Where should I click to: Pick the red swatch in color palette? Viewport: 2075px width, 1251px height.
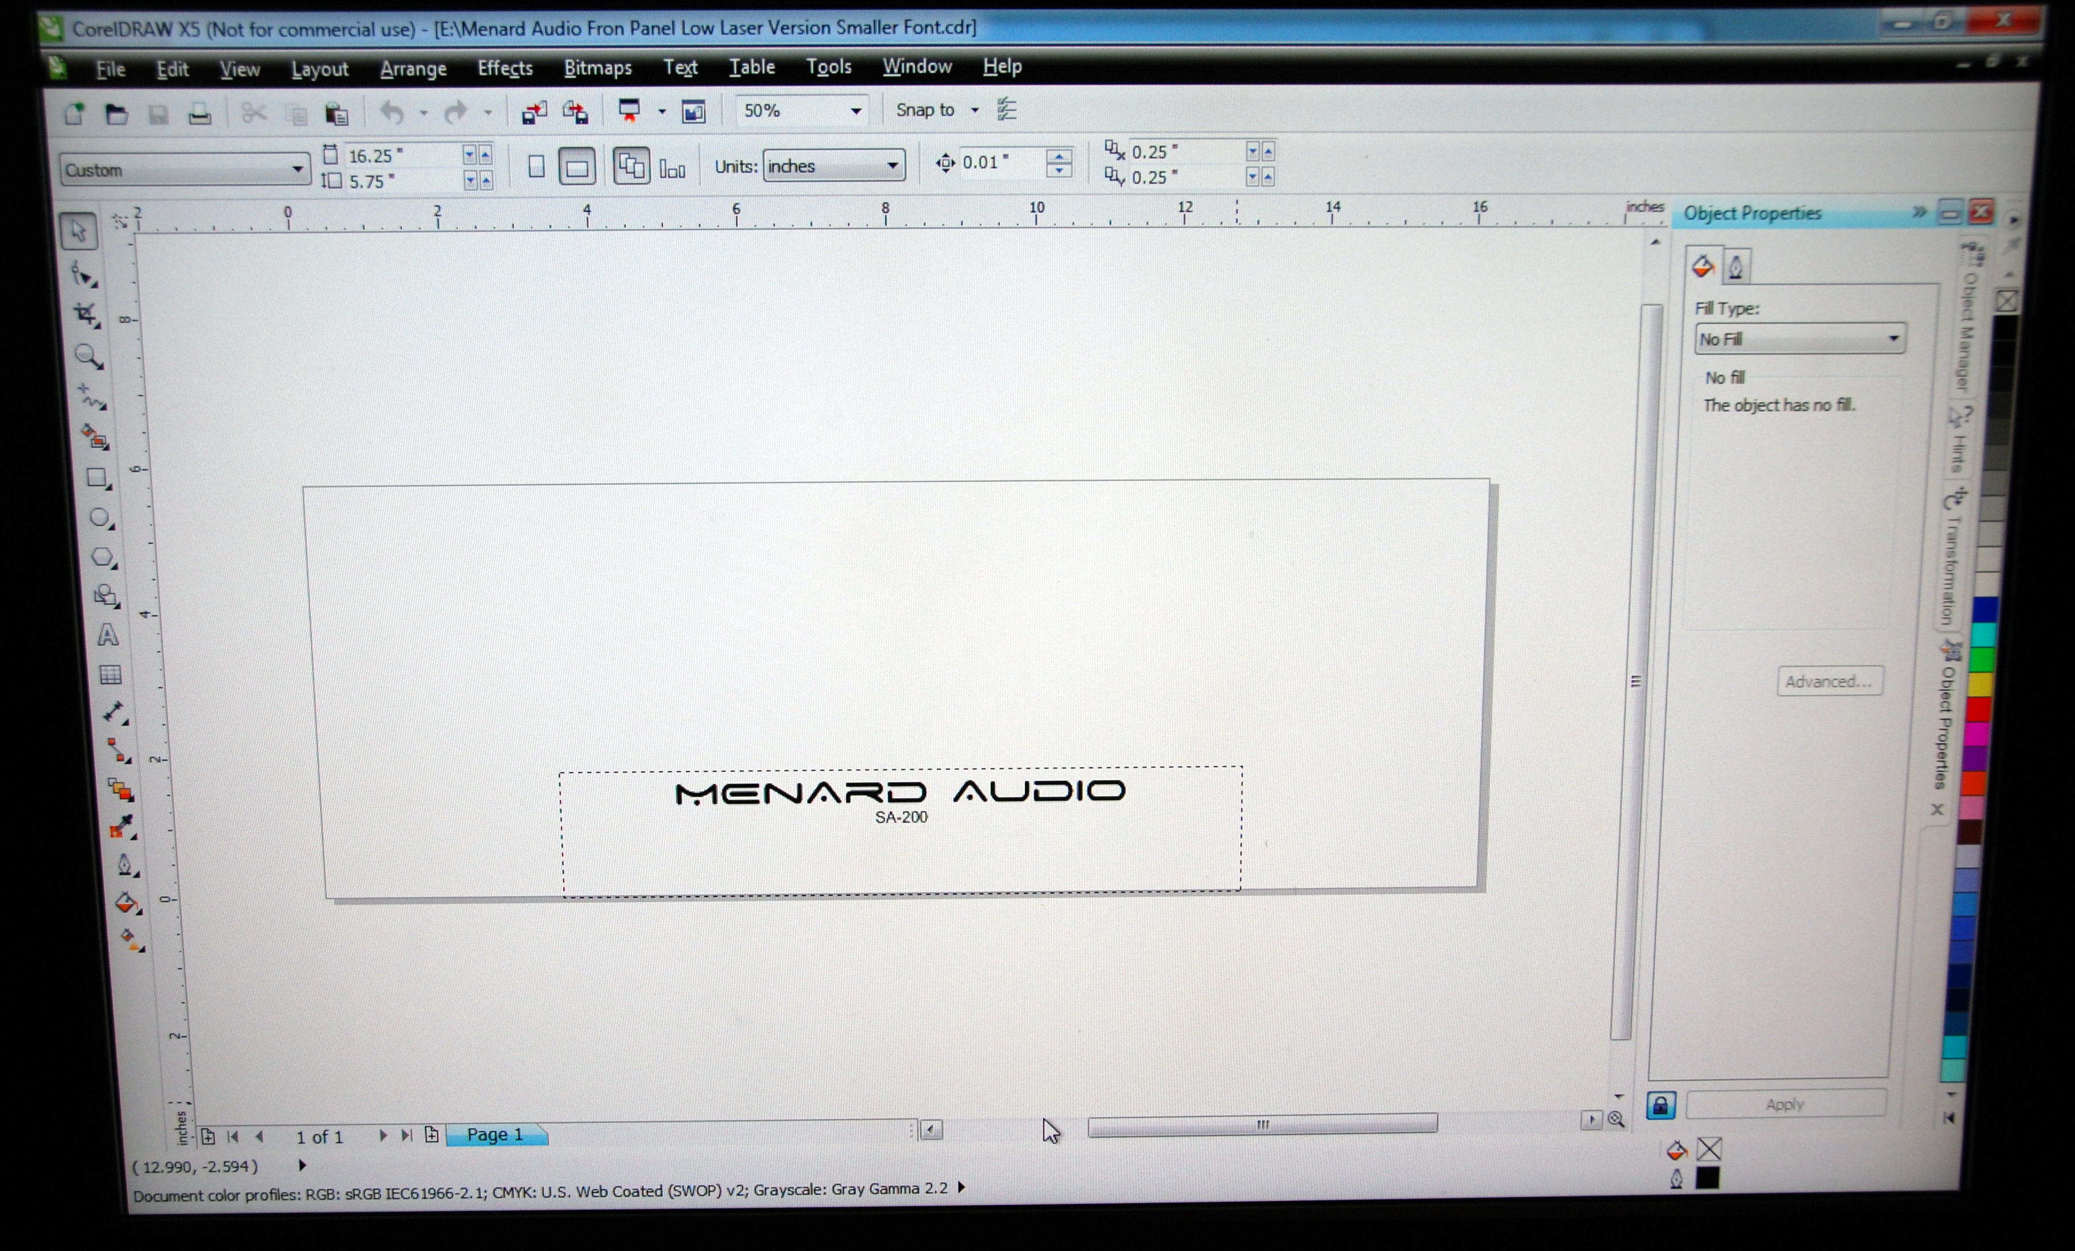[1978, 709]
